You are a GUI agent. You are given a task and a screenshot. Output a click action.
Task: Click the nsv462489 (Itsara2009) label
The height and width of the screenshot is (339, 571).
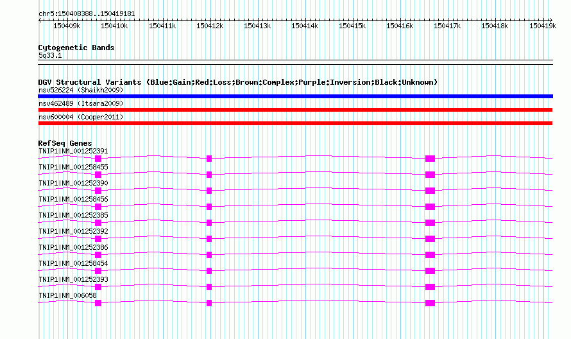tap(81, 103)
